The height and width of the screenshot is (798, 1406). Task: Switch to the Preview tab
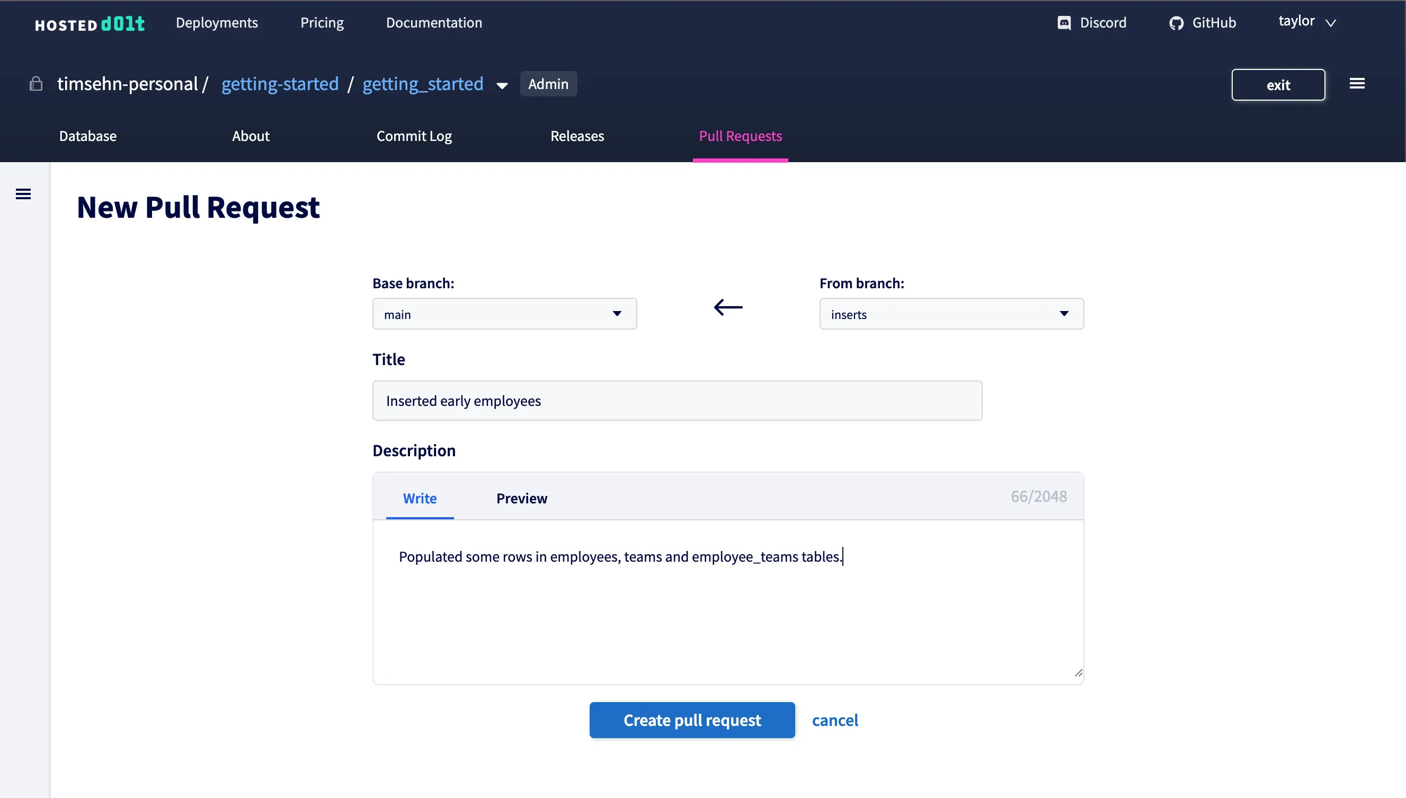[x=521, y=498]
